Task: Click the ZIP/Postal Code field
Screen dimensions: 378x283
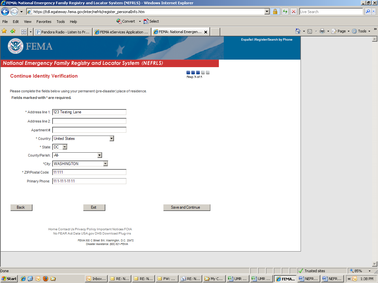Action: 89,172
